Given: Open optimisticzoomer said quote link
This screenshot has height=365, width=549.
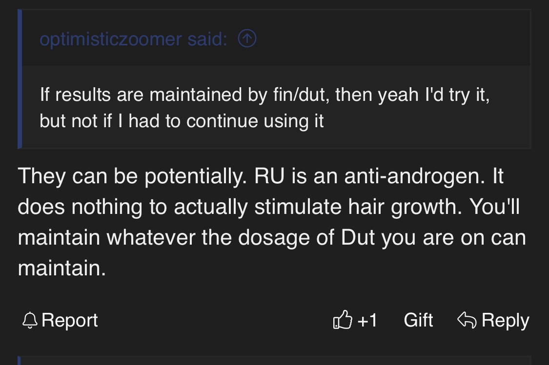Looking at the screenshot, I should [x=133, y=38].
